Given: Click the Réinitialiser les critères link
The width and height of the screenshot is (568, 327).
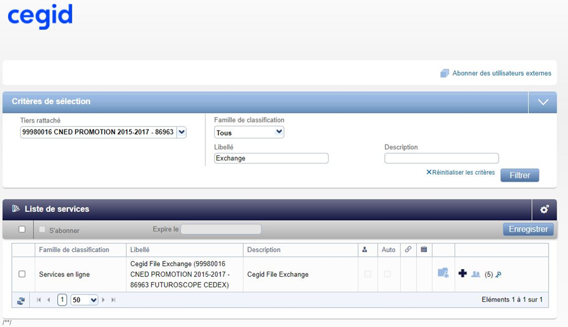Looking at the screenshot, I should click(x=460, y=172).
